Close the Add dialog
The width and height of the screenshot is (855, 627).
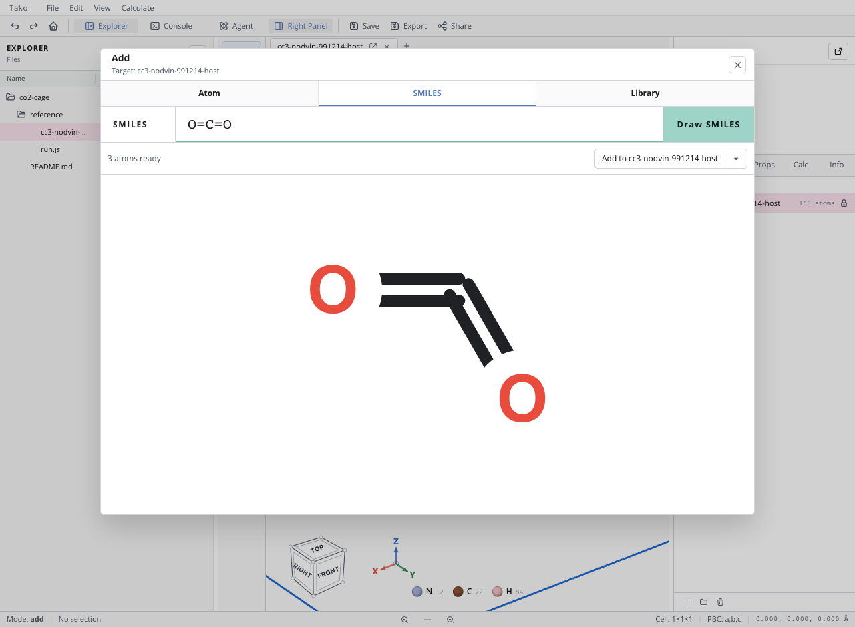[x=737, y=65]
